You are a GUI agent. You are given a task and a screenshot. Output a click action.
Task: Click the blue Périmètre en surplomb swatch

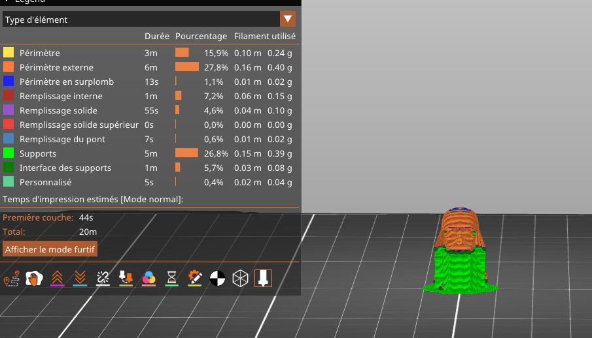pyautogui.click(x=9, y=82)
